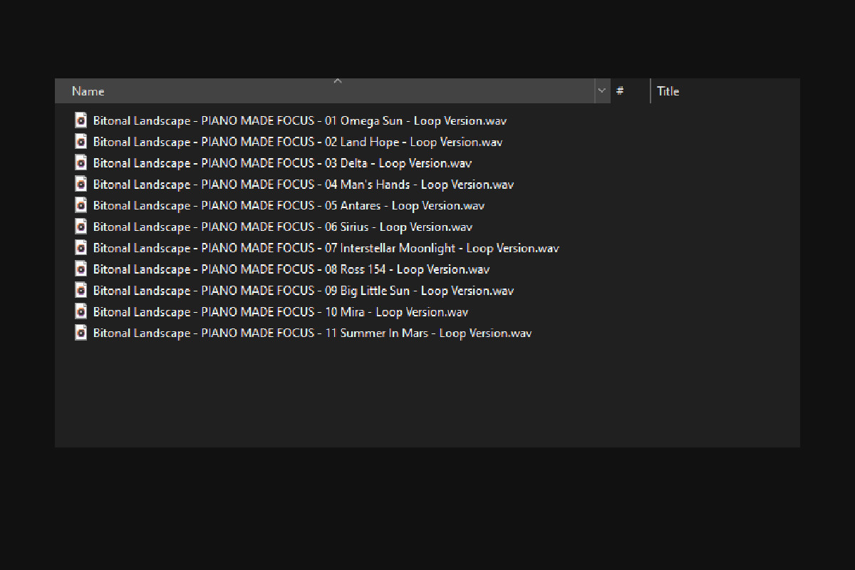This screenshot has height=570, width=855.
Task: Select the file name 03 Delta - Loop Version.wav
Action: coord(282,163)
